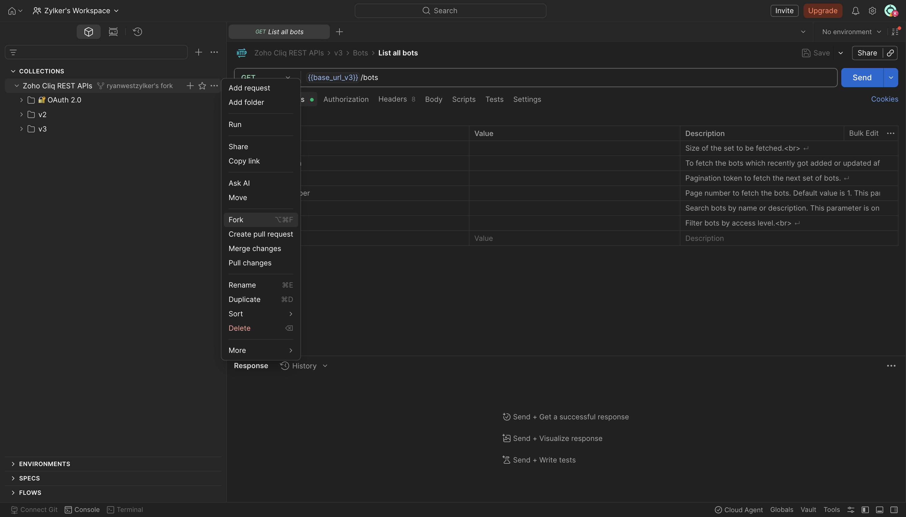906x517 pixels.
Task: Click the Upgrade button
Action: point(822,11)
